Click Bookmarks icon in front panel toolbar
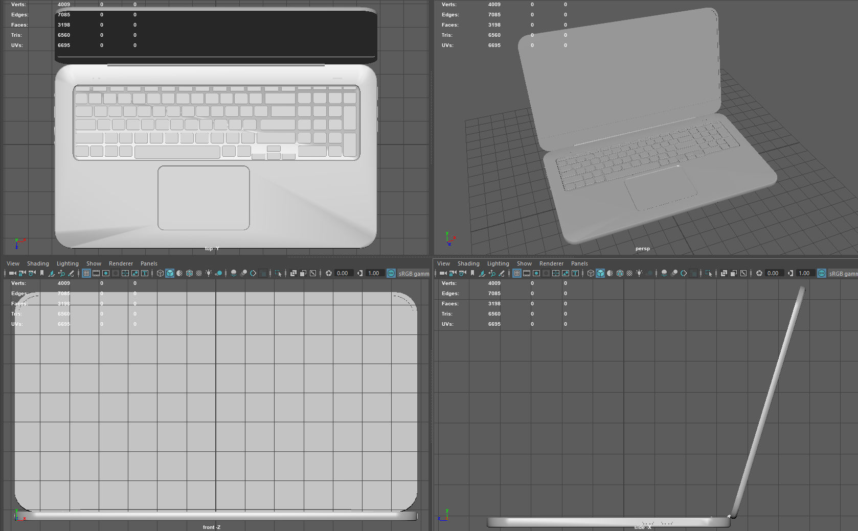This screenshot has width=858, height=531. 42,273
